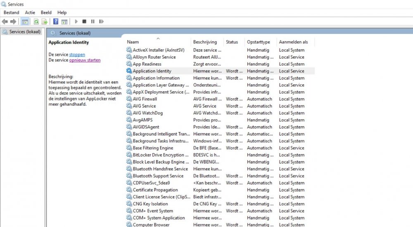
Task: Click the 'opnieuw starten' link
Action: (x=85, y=60)
